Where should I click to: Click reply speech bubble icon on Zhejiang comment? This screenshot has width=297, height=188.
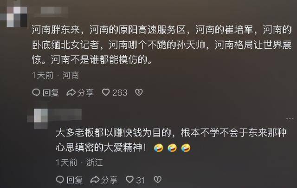[60, 180]
